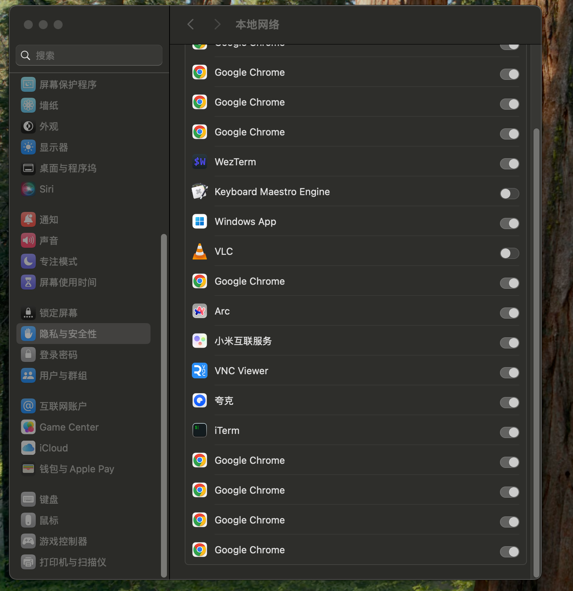Click the VNC Viewer icon
The height and width of the screenshot is (591, 573).
(200, 371)
